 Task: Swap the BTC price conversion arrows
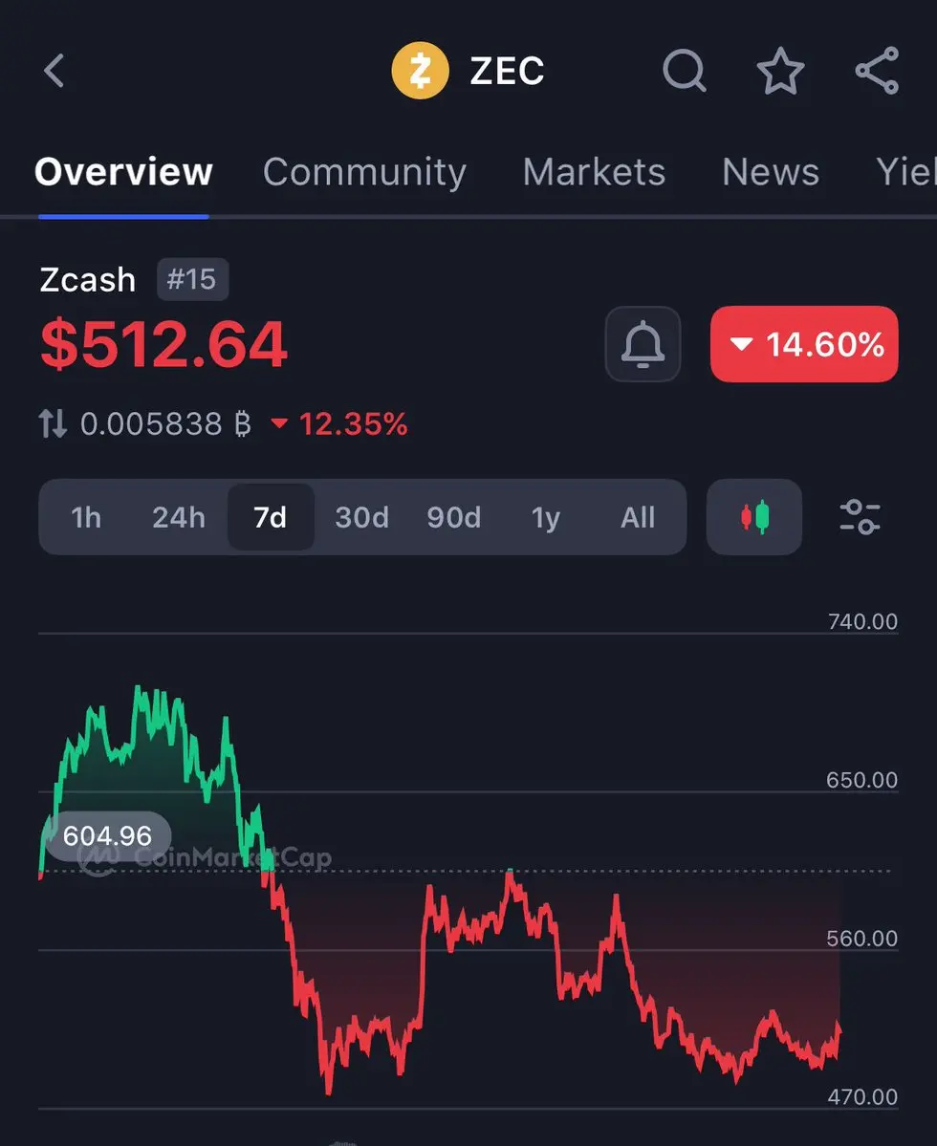click(53, 423)
